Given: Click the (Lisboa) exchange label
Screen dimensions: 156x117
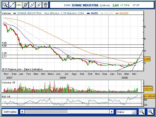Looking at the screenshot, I should click(105, 5).
